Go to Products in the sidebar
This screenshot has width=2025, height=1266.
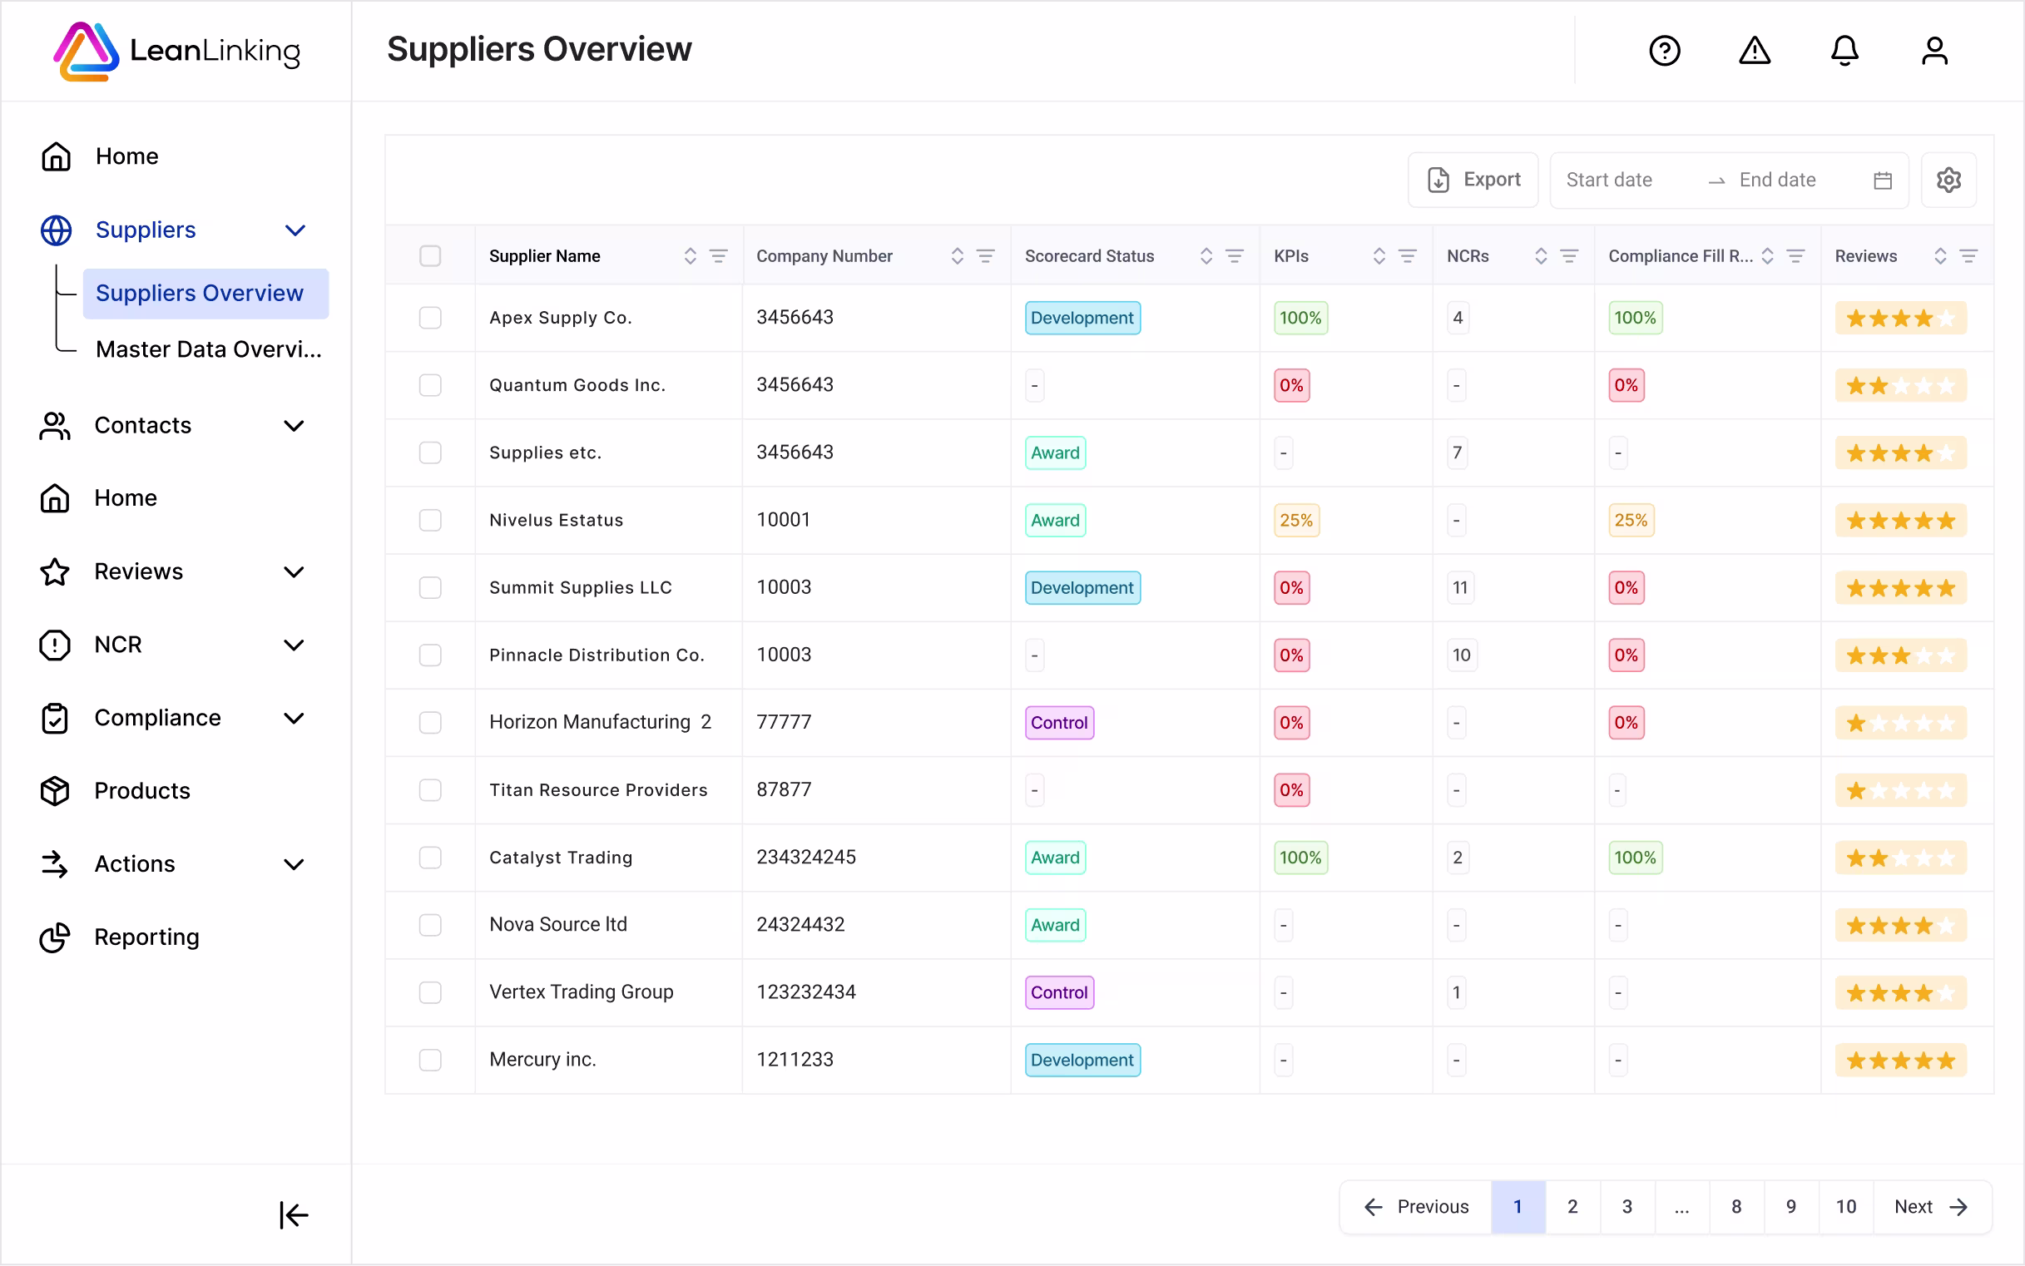point(141,790)
